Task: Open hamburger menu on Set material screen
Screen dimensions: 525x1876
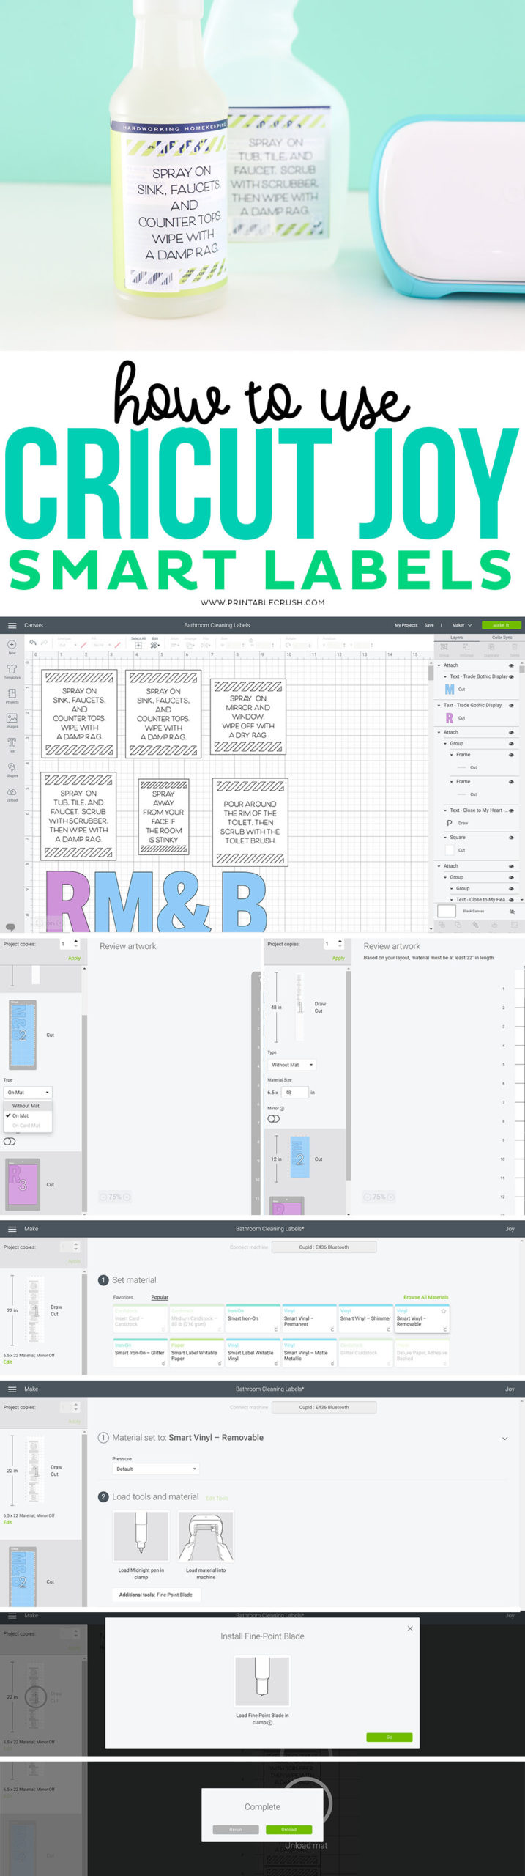Action: coord(12,1229)
